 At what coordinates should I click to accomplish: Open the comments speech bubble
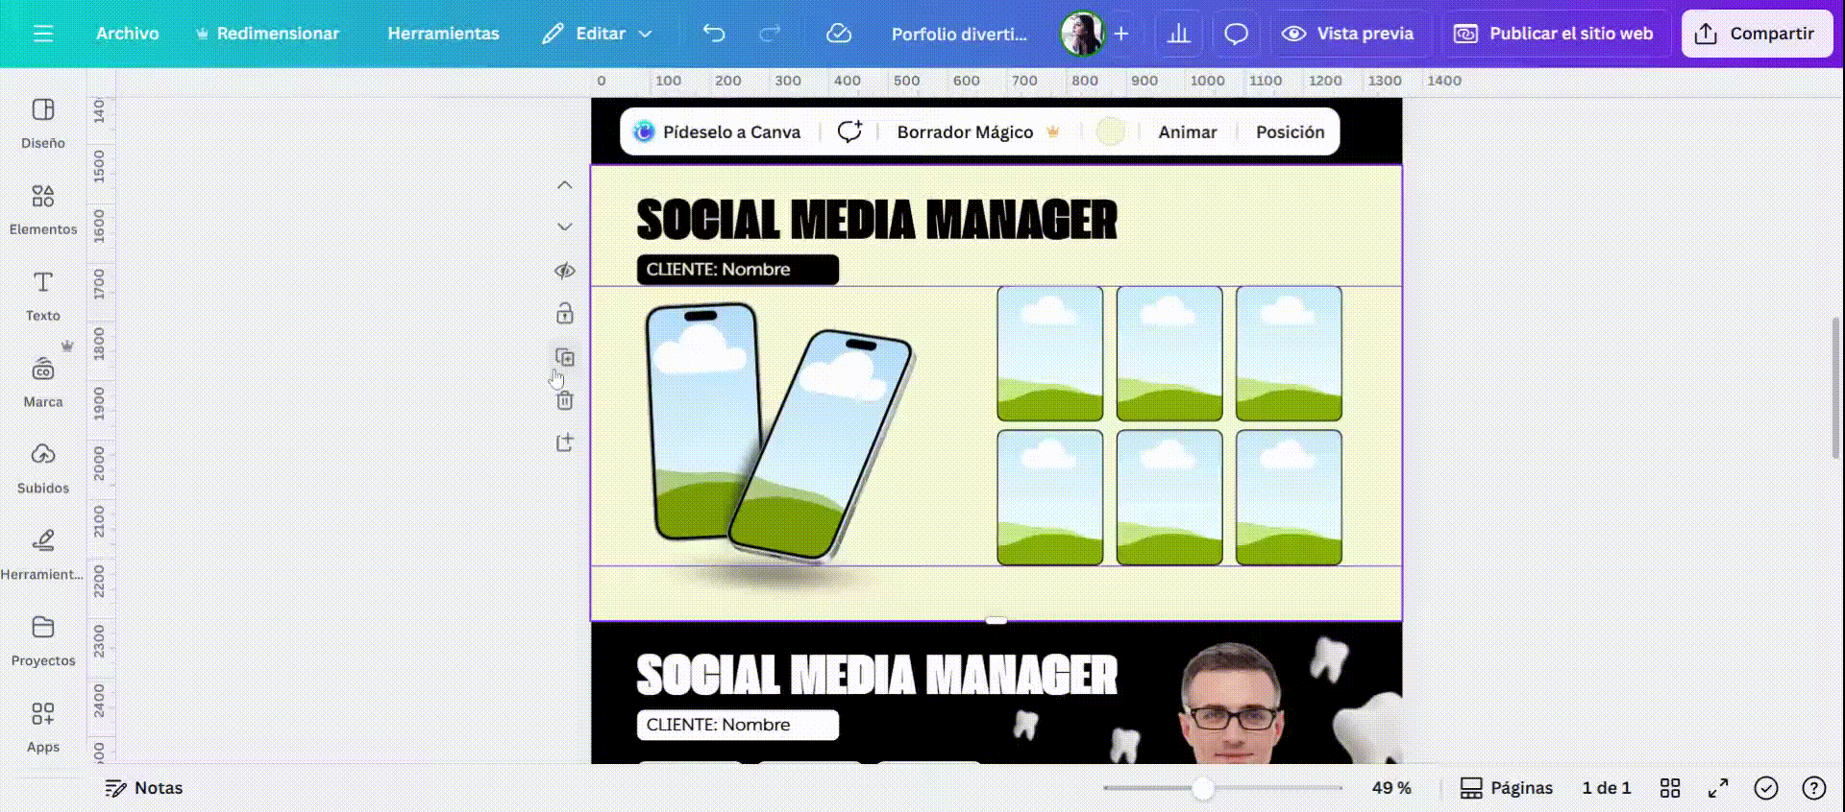point(1236,34)
